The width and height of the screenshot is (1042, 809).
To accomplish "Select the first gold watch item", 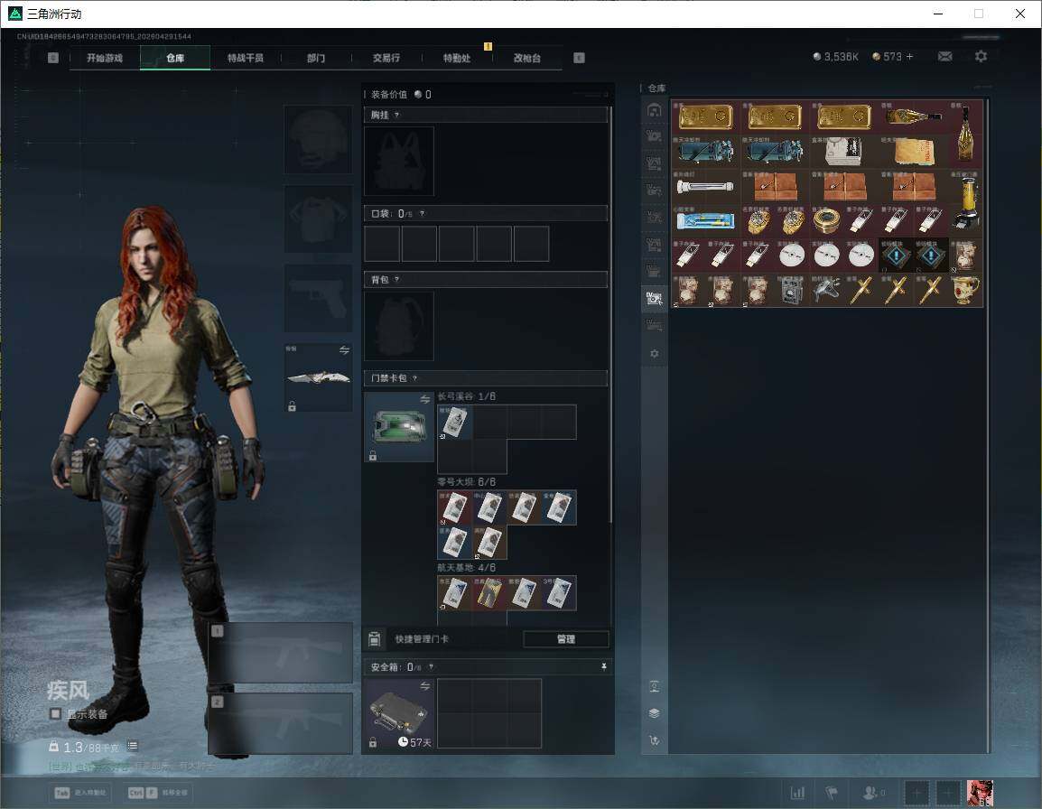I will pos(758,221).
